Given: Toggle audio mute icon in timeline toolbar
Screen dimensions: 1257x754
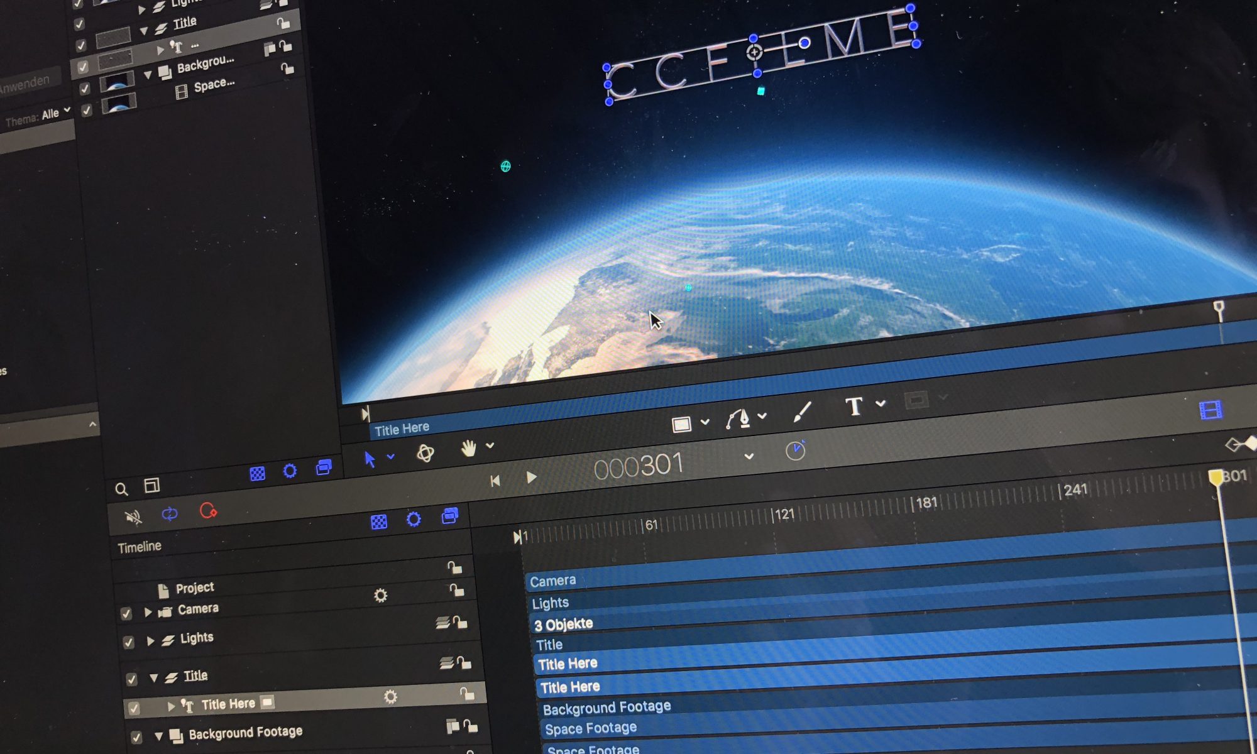Looking at the screenshot, I should click(x=133, y=518).
